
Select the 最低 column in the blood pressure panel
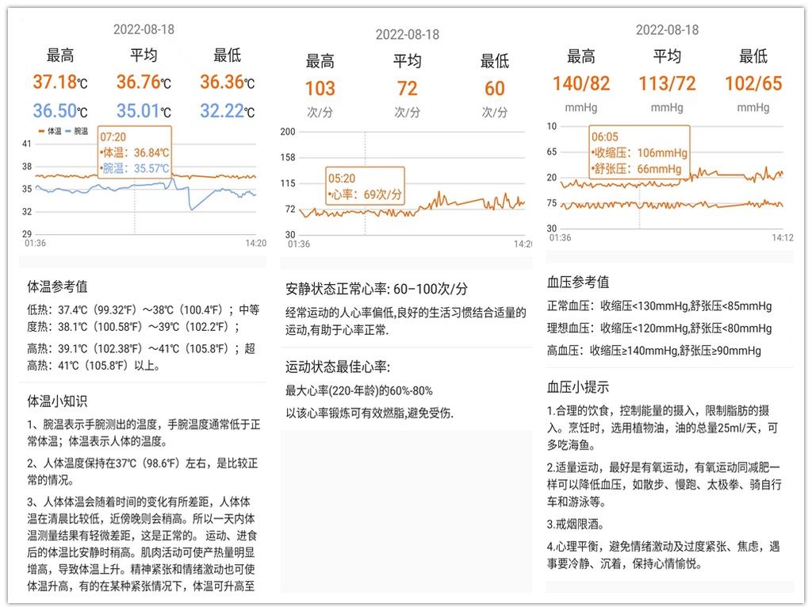click(753, 56)
